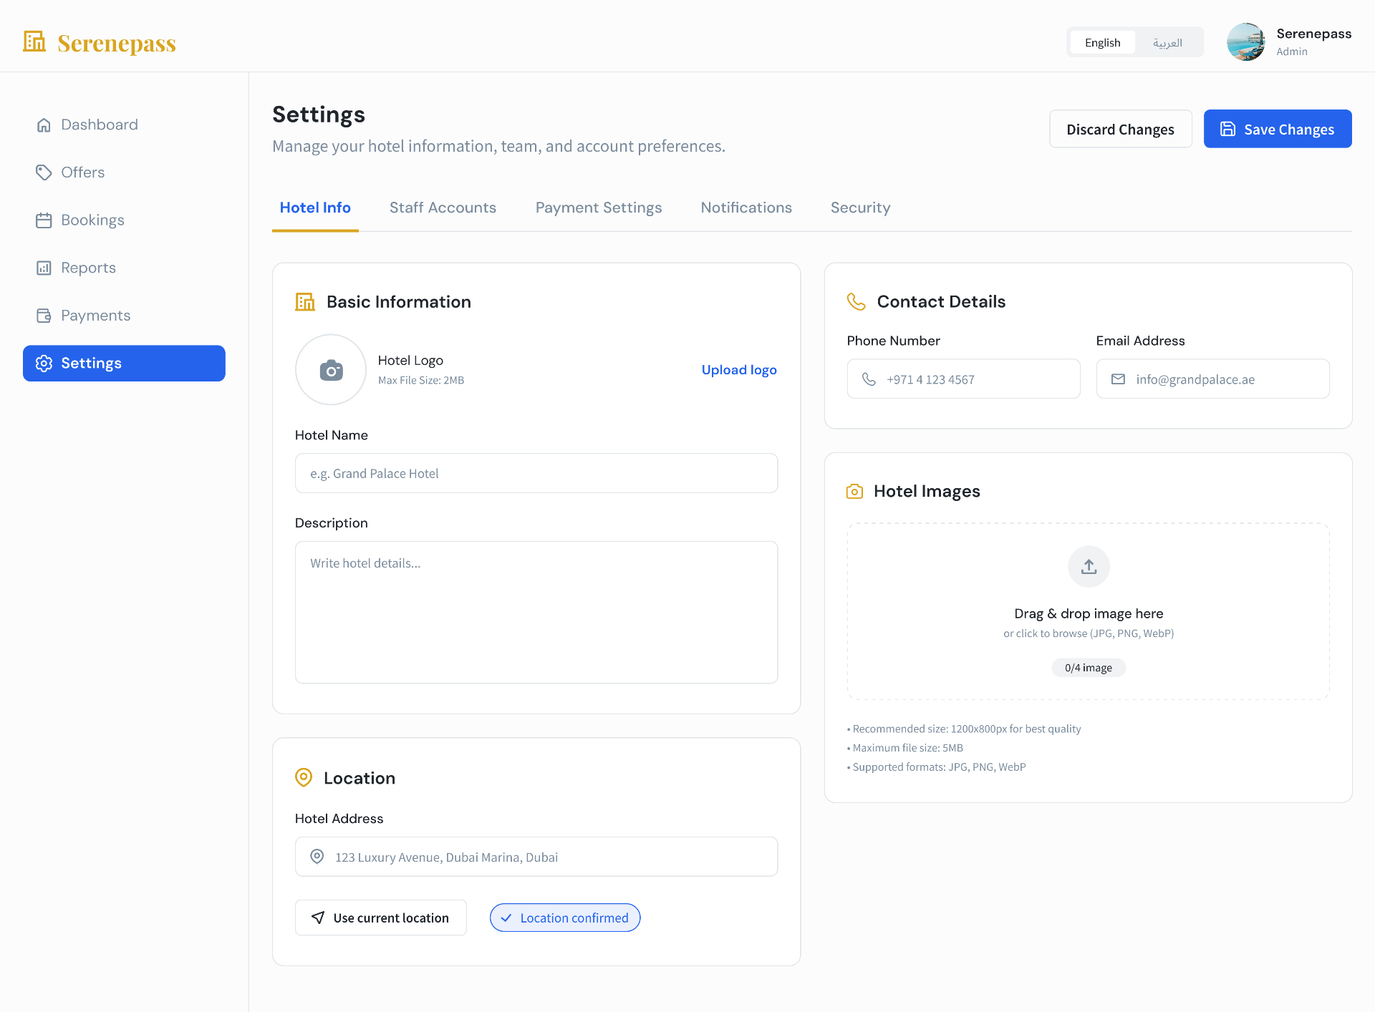Click the Upload logo link
The height and width of the screenshot is (1012, 1375).
pyautogui.click(x=739, y=370)
